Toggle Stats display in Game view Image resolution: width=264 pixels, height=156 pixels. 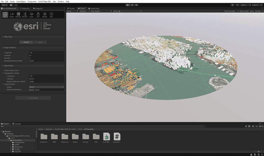[x=252, y=11]
